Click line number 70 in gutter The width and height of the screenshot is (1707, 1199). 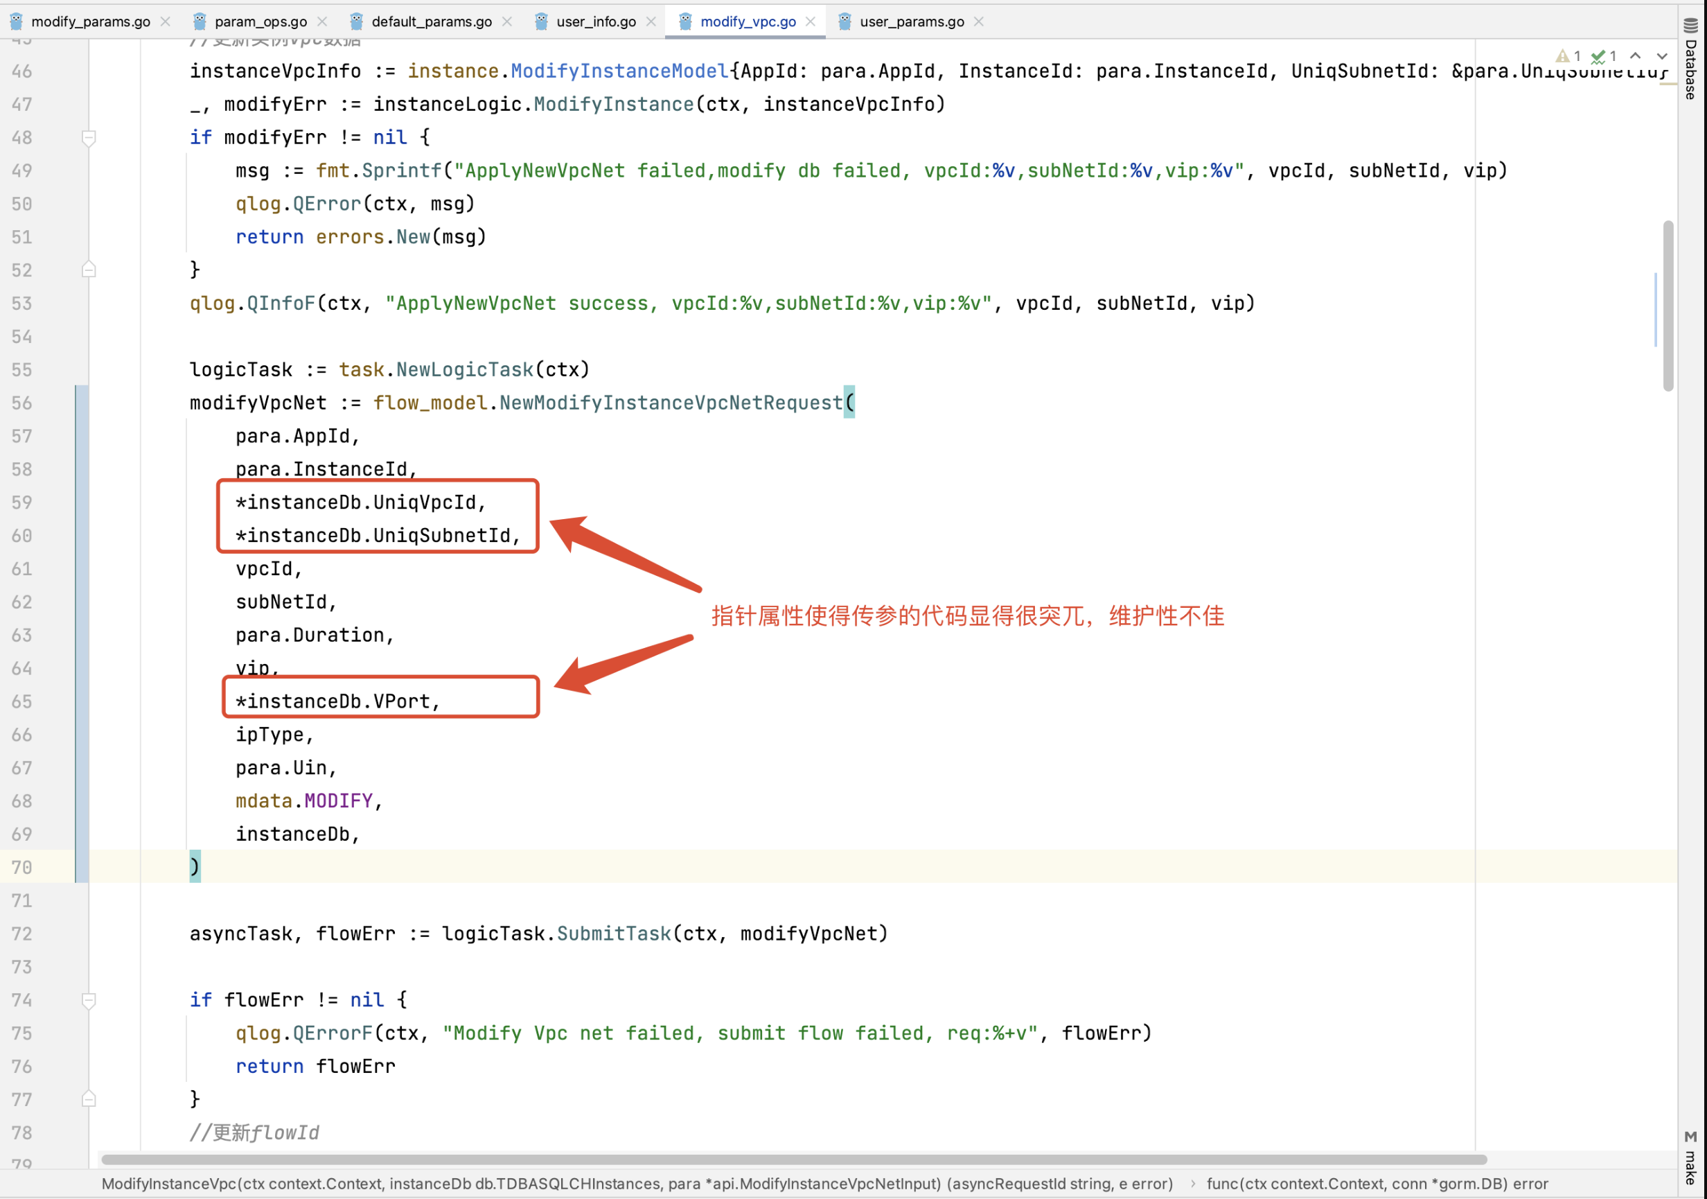pos(22,867)
